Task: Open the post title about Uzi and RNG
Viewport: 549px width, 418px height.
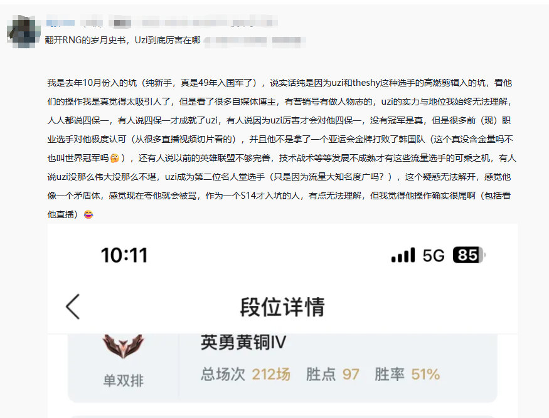Action: pyautogui.click(x=122, y=40)
